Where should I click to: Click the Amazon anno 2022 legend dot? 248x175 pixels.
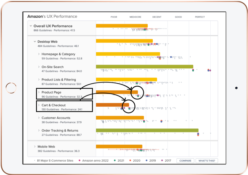[x=79, y=161]
